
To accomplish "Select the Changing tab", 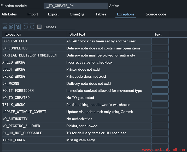I will 77,14.
